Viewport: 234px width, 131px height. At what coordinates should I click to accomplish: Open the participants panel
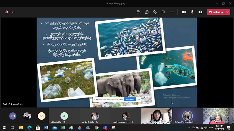coord(138,12)
